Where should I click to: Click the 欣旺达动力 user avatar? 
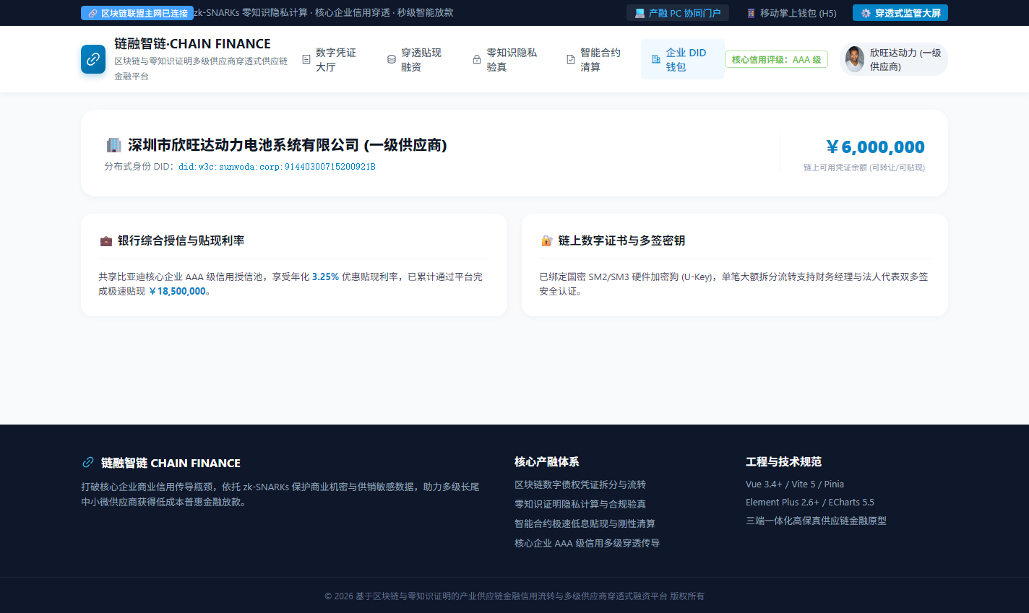point(855,59)
